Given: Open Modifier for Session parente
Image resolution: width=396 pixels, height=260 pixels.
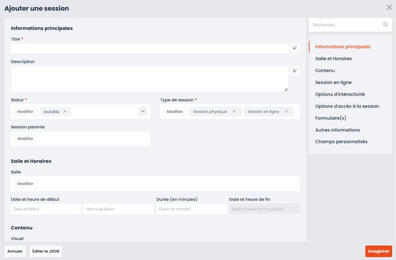Looking at the screenshot, I should 25,139.
